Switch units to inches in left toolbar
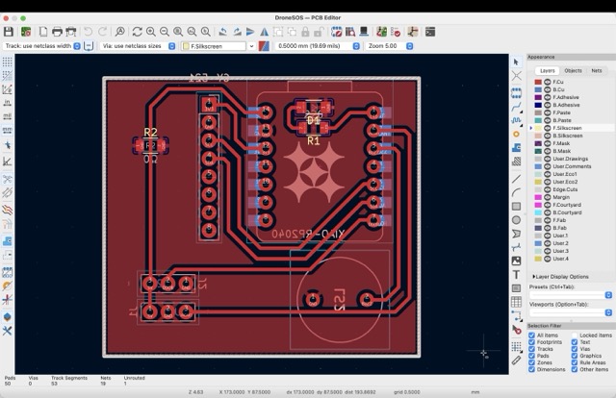Viewport: 616px width, 398px height. pyautogui.click(x=7, y=103)
